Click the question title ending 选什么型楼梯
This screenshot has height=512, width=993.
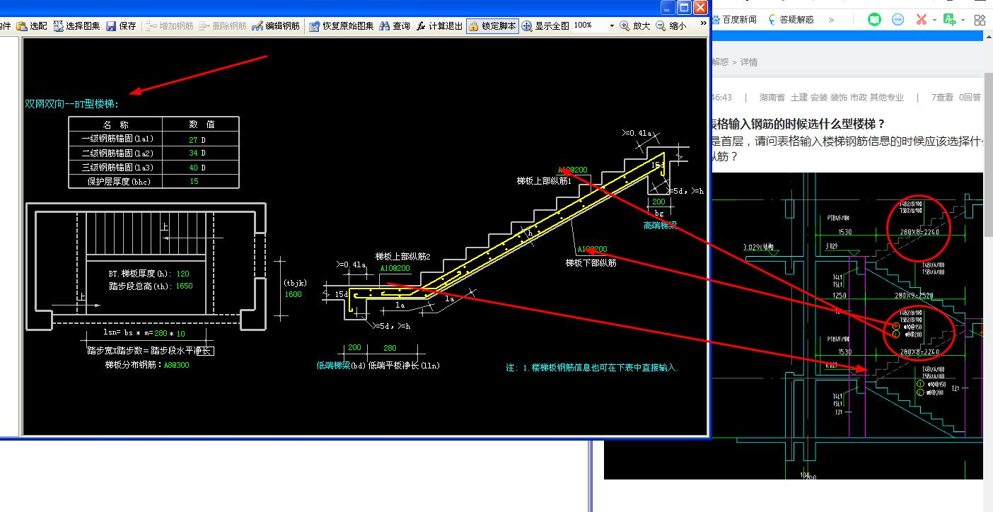pyautogui.click(x=797, y=124)
